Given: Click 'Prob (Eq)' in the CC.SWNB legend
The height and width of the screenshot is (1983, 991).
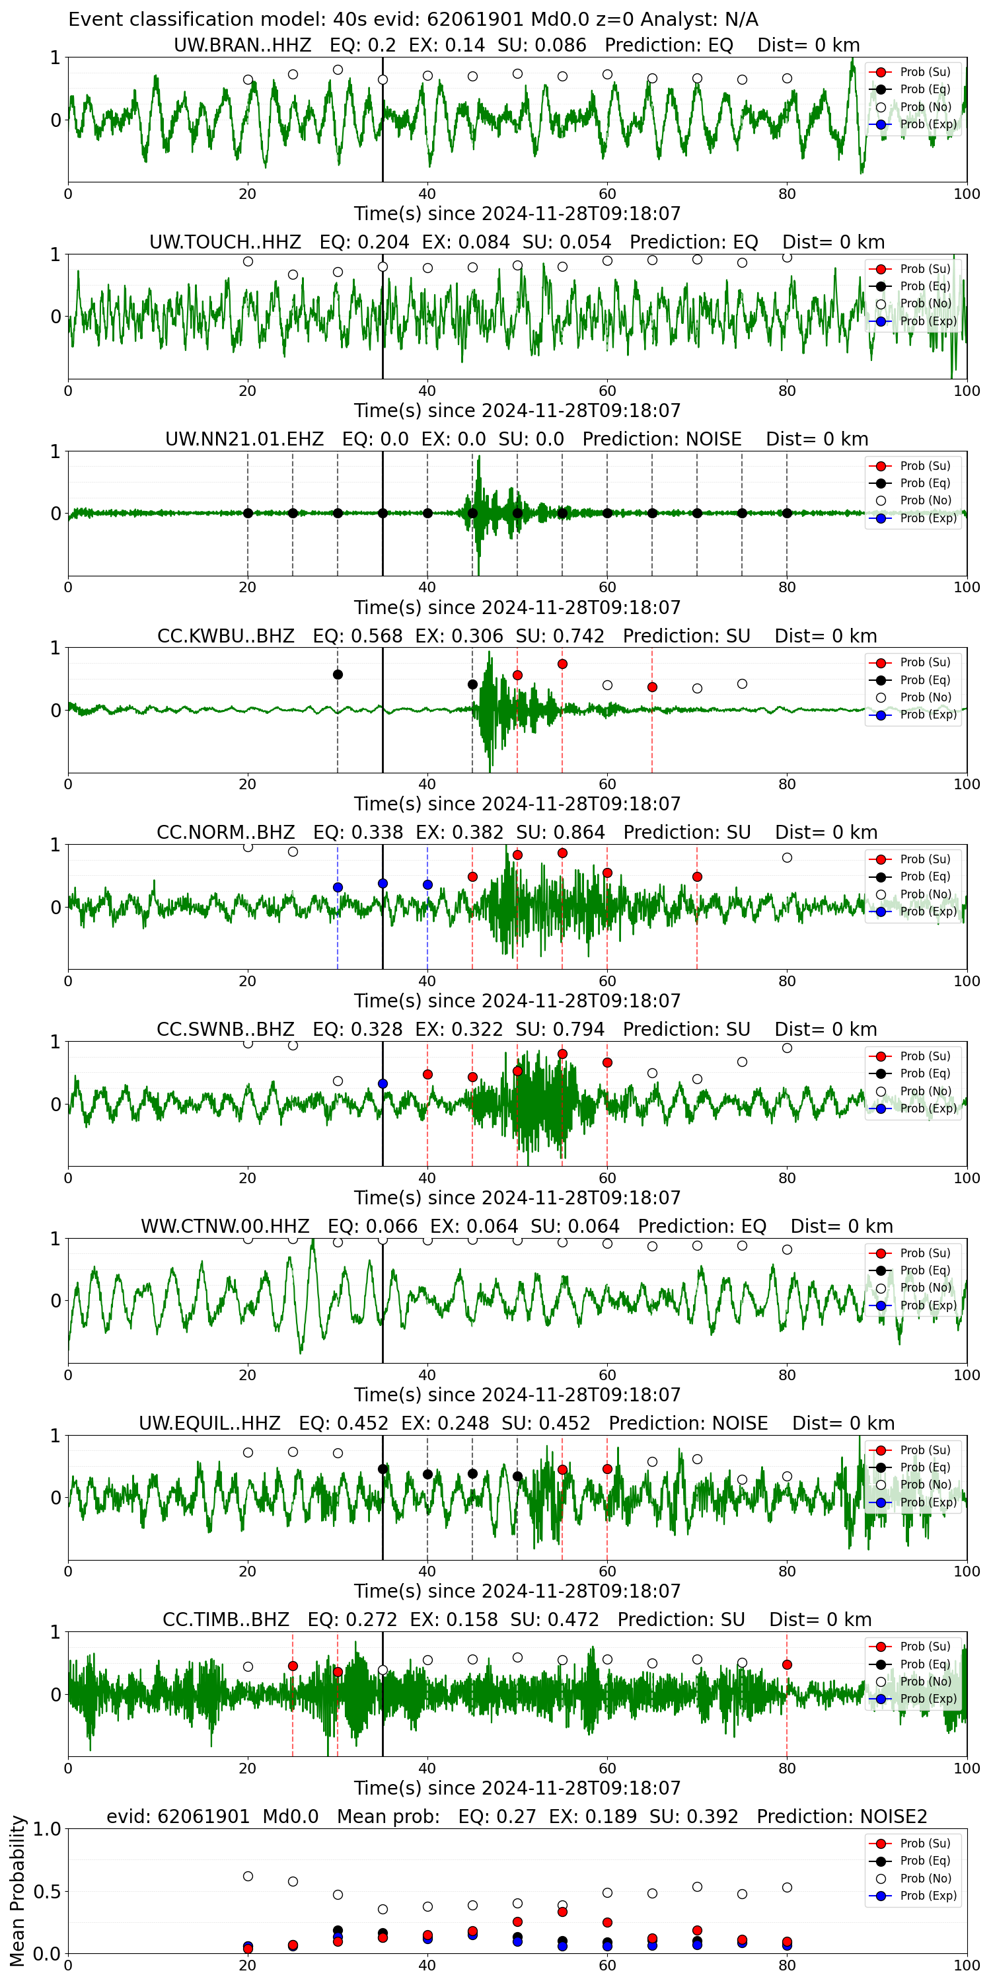Looking at the screenshot, I should [x=925, y=1073].
